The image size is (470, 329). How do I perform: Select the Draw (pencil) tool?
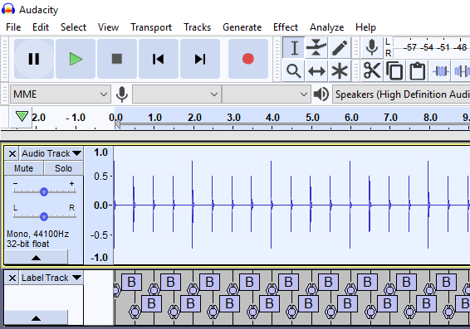click(x=340, y=47)
